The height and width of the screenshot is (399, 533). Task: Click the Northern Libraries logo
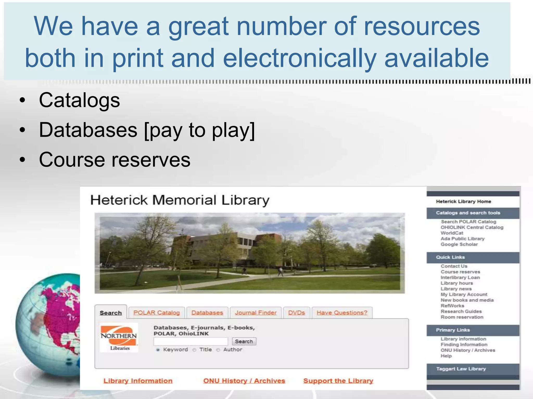[x=119, y=338]
